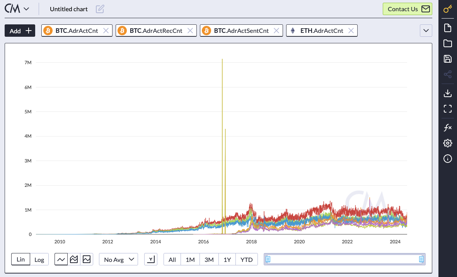Edit the Untitled chart name pencil icon
The height and width of the screenshot is (277, 457).
pyautogui.click(x=100, y=9)
